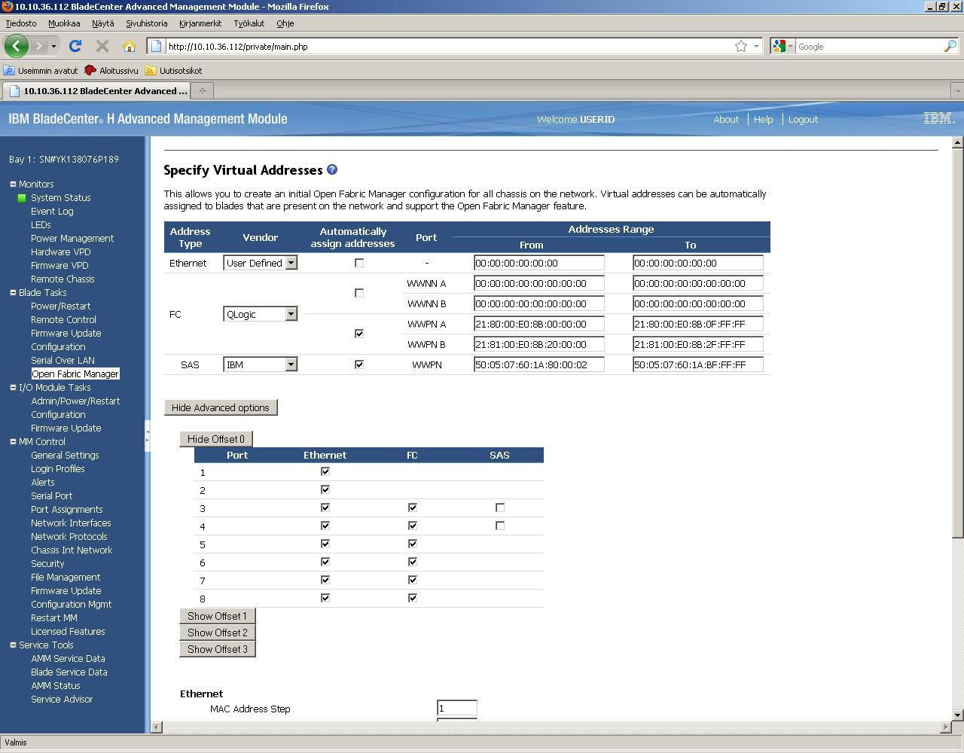Enable SAS checkbox for port 4
This screenshot has width=964, height=753.
click(x=500, y=526)
